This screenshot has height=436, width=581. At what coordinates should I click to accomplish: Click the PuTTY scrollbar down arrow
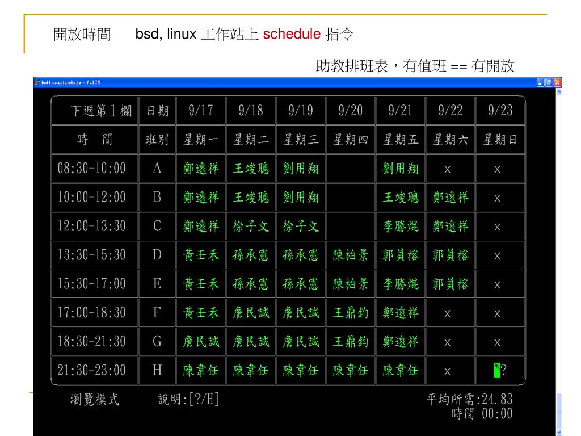559,433
